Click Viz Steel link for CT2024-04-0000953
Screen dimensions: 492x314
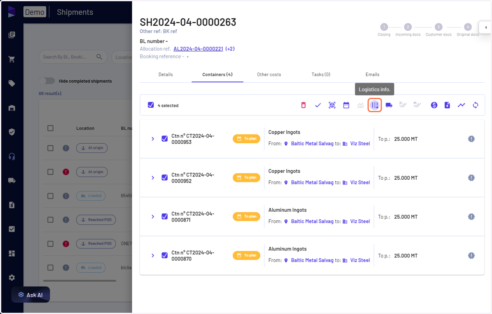360,144
